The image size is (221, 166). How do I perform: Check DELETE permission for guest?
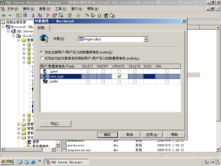135,72
